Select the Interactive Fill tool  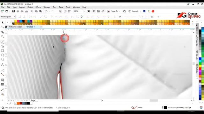click(3, 94)
